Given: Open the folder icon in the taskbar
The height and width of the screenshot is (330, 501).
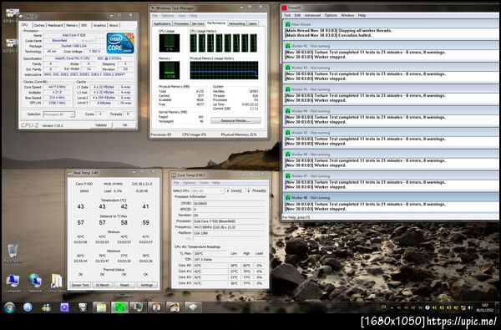Looking at the screenshot, I should (101, 307).
